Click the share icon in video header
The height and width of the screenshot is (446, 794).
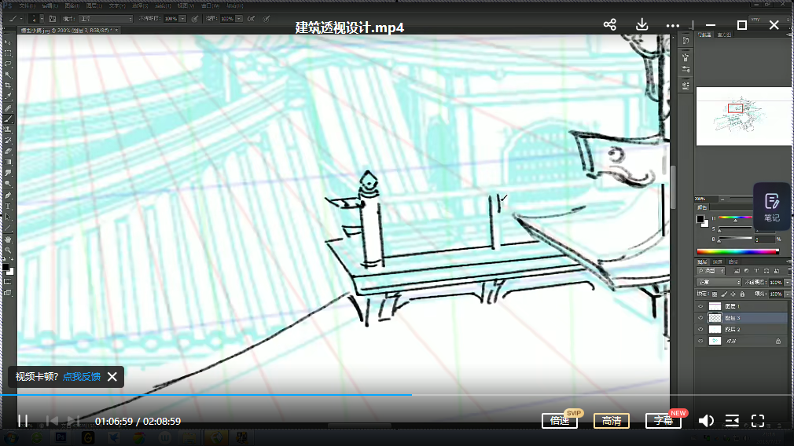pos(610,25)
